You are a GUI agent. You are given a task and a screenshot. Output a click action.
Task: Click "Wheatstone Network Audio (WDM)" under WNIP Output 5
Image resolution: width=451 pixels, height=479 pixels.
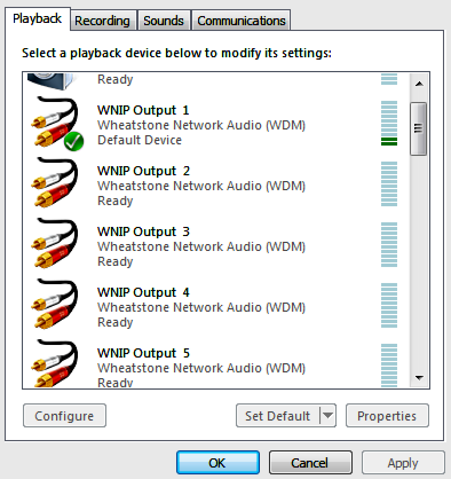coord(201,368)
